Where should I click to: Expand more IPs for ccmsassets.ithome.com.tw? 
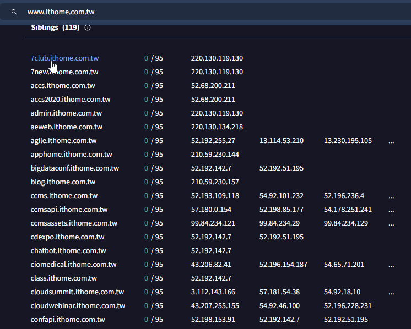click(391, 224)
